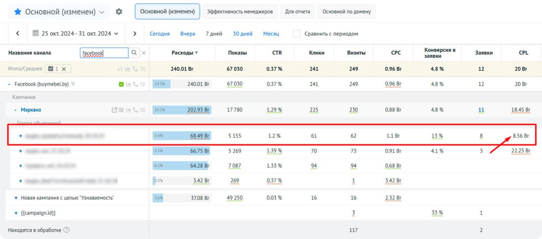
Task: Go to previous date period arrow
Action: [x=17, y=34]
